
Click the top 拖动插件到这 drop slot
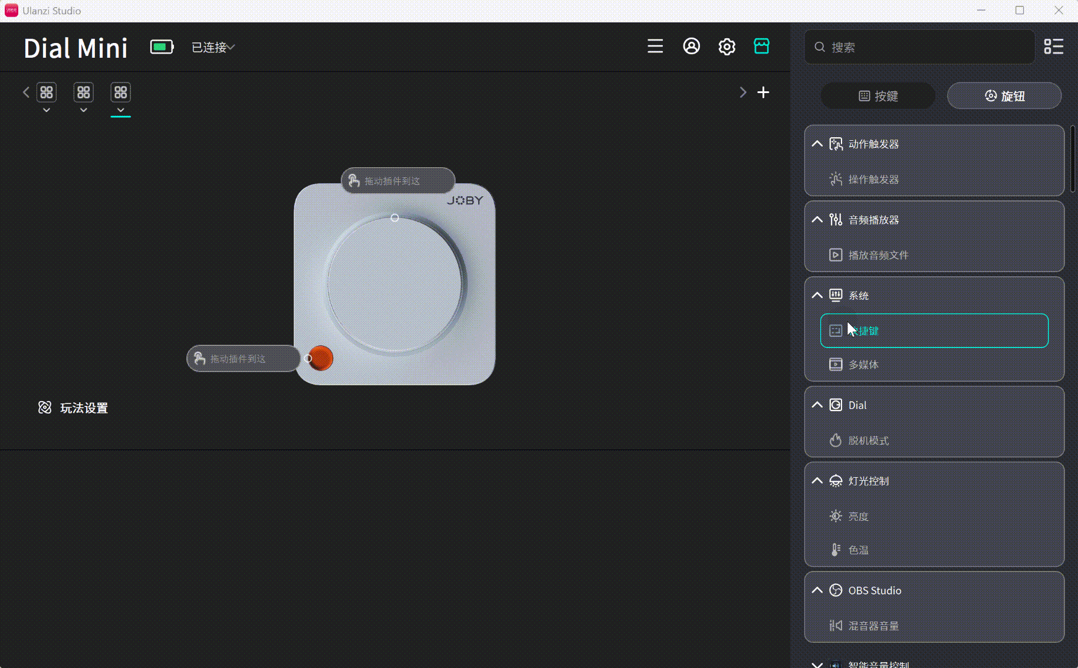coord(398,181)
